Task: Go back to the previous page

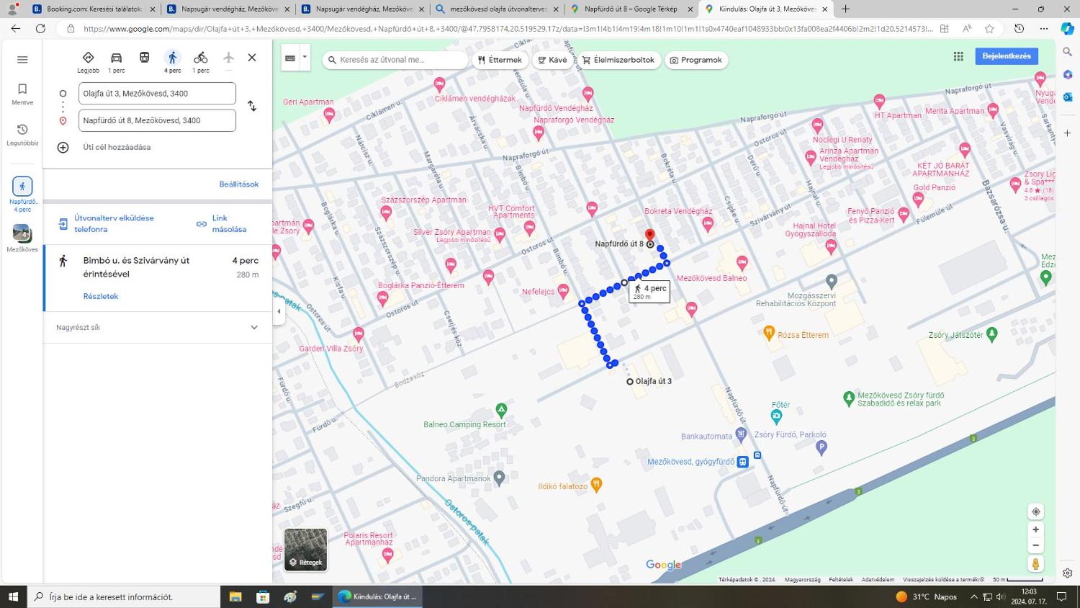Action: click(16, 29)
